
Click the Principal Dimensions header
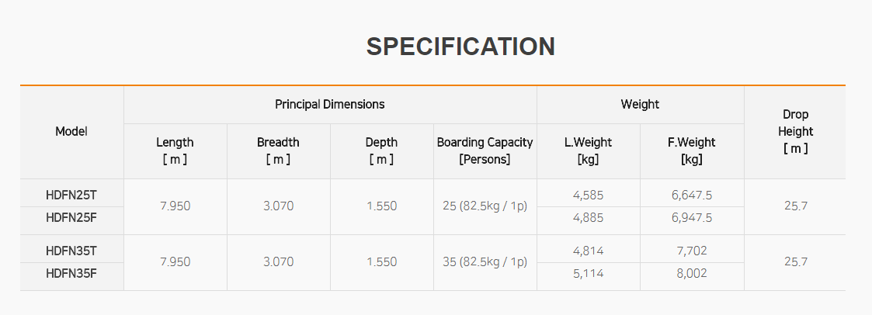[x=330, y=104]
